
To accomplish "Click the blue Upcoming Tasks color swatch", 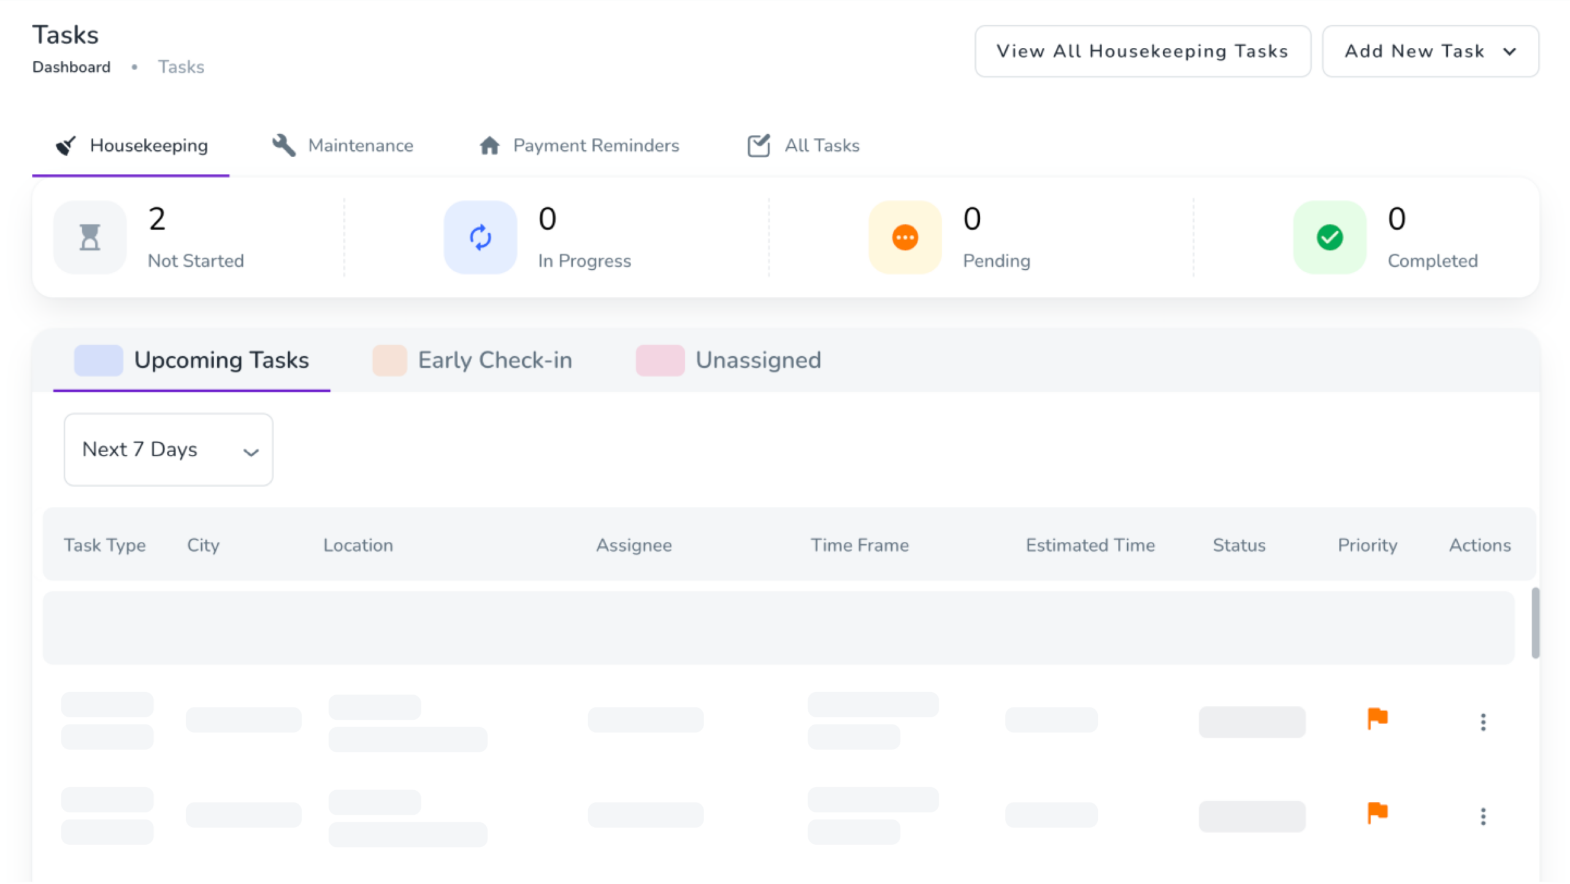I will pos(98,360).
